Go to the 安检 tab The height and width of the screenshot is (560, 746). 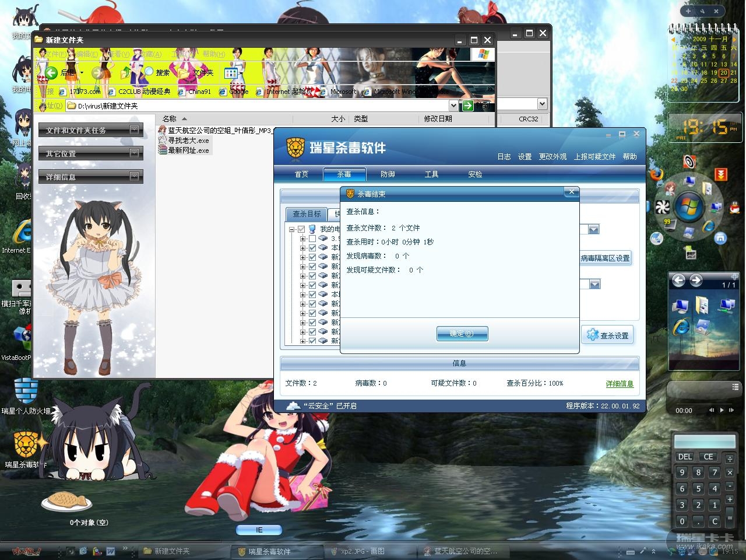[475, 174]
